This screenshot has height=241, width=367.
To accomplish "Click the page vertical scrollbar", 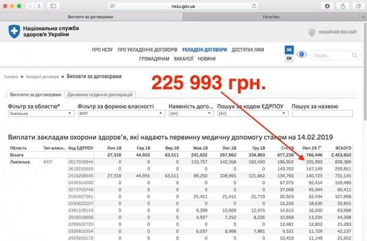I will (365, 72).
